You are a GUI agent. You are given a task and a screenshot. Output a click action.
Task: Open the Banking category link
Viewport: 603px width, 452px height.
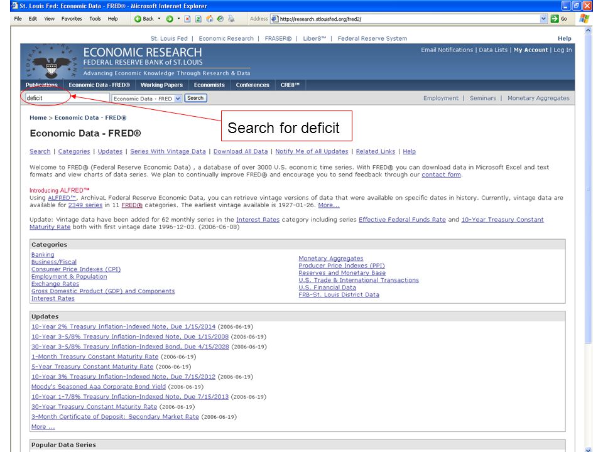pyautogui.click(x=43, y=255)
